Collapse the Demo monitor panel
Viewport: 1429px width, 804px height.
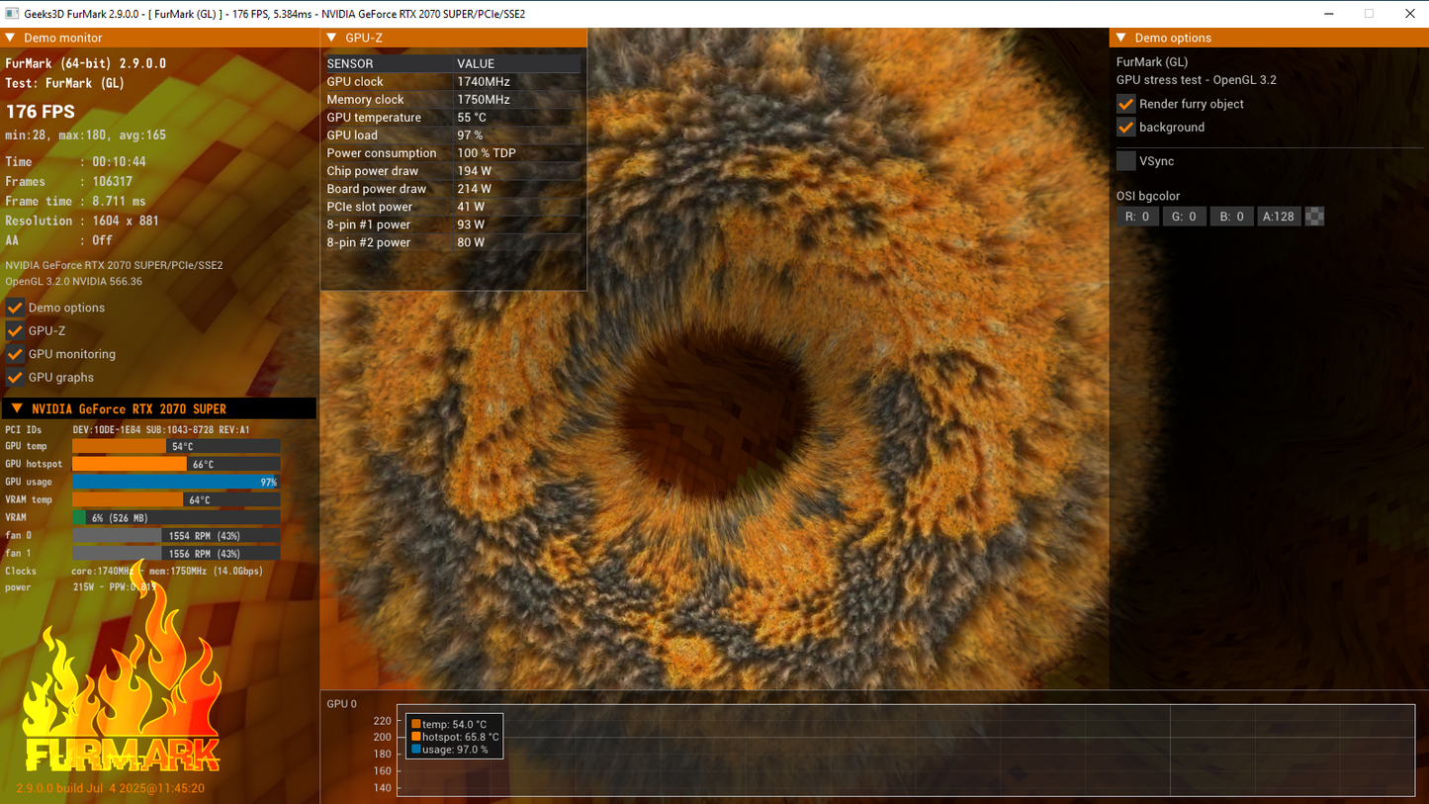10,38
